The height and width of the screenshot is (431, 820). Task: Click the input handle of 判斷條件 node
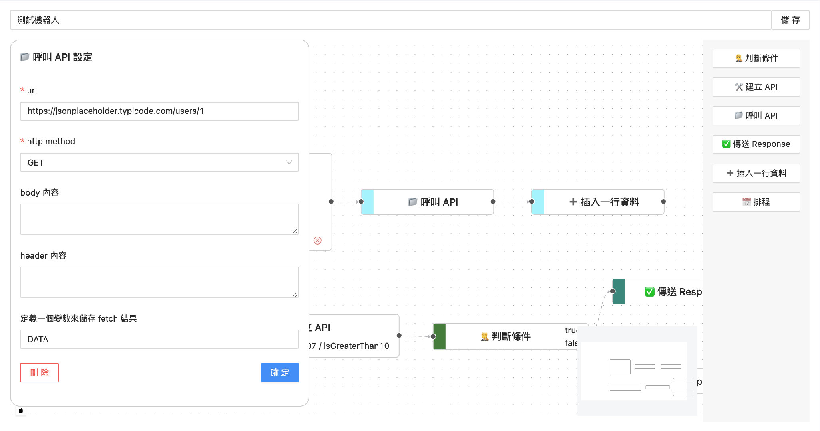(433, 336)
